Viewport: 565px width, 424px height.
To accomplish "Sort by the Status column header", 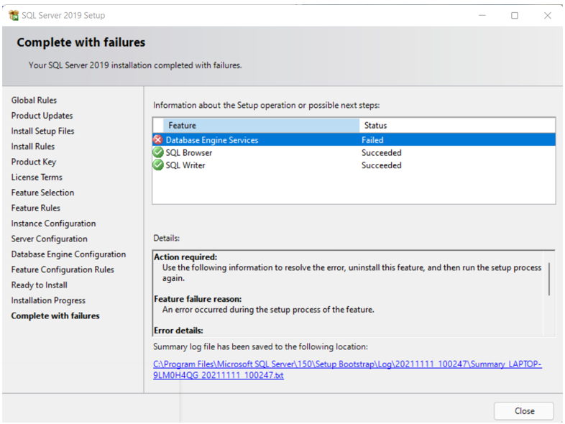I will [x=457, y=125].
